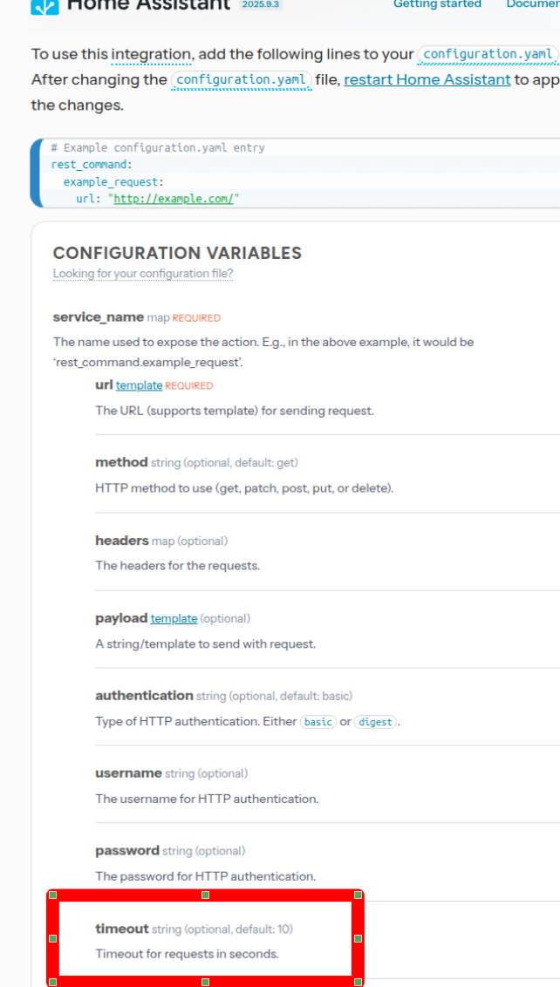Screen dimensions: 560x987
Task: Follow the dotted-underlined integration link
Action: click(x=151, y=54)
